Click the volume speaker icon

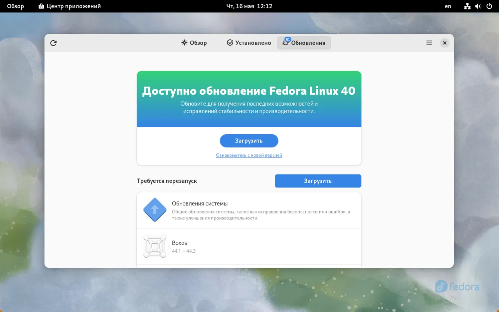point(478,6)
